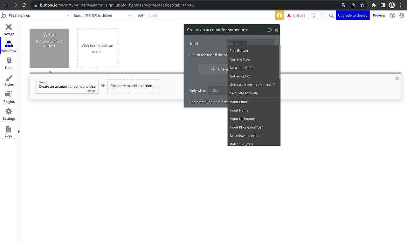Open the user account avatar in Bubble toolbar
Screen dimensions: 407x242
[x=402, y=15]
